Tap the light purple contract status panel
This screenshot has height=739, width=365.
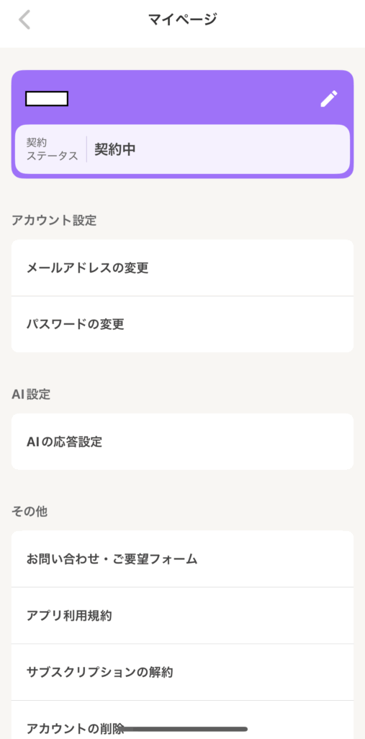[183, 149]
